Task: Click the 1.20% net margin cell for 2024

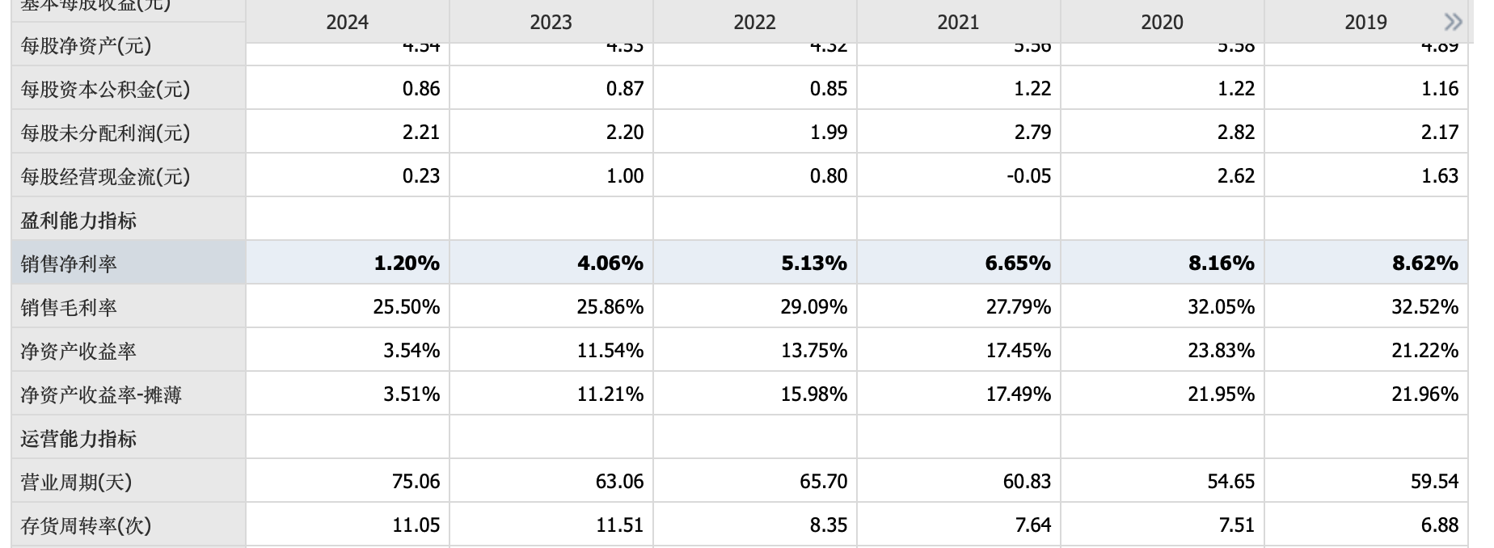Action: pyautogui.click(x=407, y=263)
